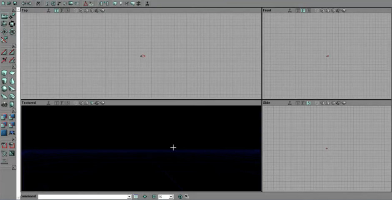Image resolution: width=392 pixels, height=200 pixels.
Task: Save the current map
Action: point(15,3)
